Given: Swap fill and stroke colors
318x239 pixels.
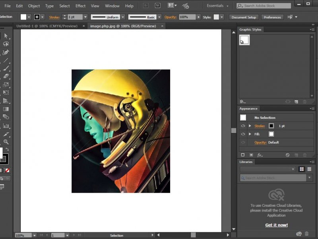Looking at the screenshot, I should point(7,149).
